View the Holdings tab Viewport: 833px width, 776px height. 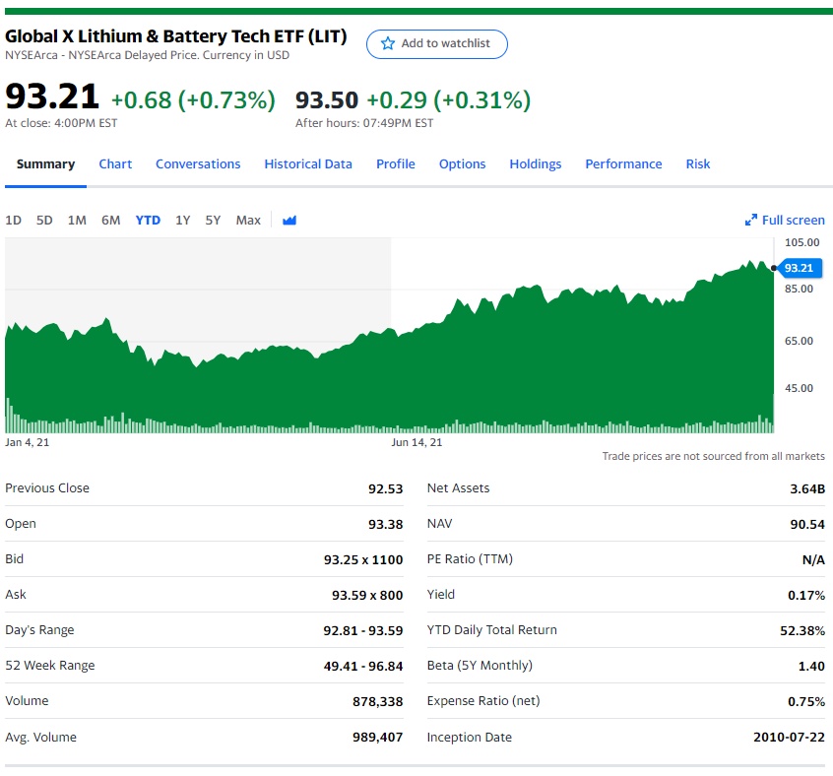(536, 164)
